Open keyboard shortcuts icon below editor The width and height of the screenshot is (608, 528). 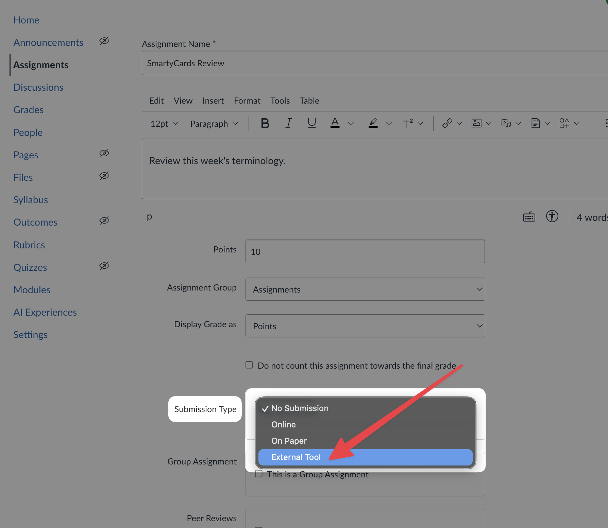pyautogui.click(x=529, y=216)
